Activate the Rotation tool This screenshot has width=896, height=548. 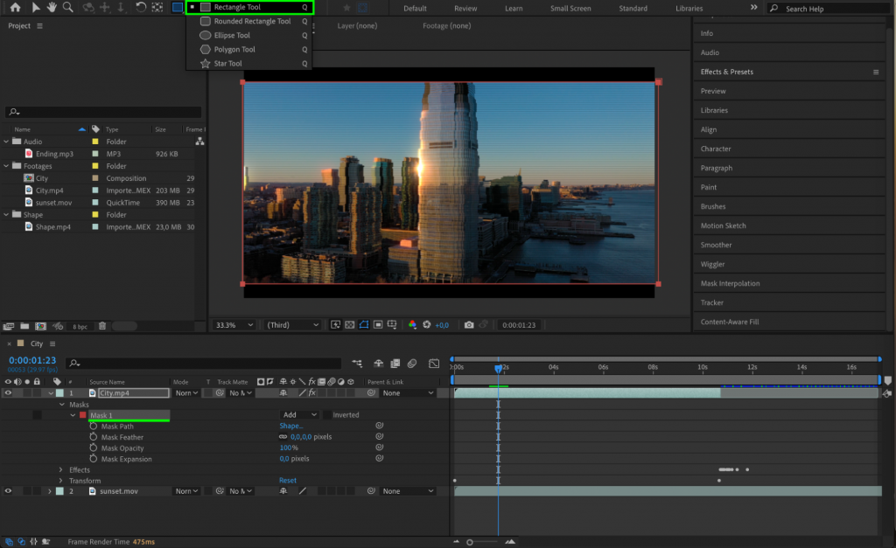140,8
